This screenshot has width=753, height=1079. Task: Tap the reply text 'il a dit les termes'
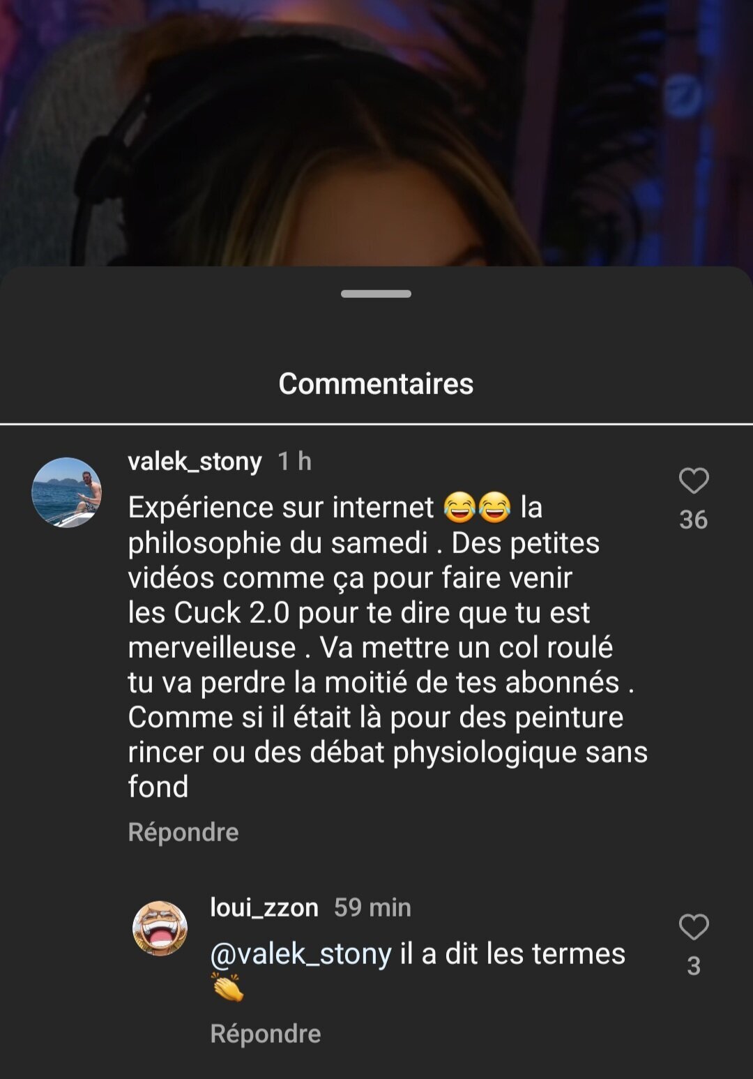coord(512,953)
